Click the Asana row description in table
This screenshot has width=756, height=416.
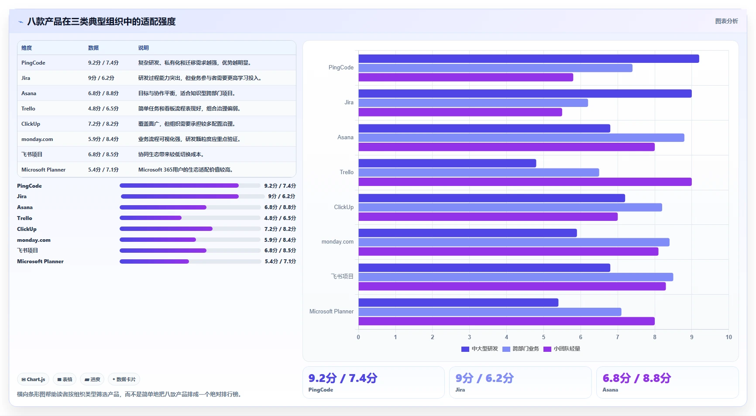click(188, 93)
